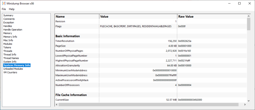The height and width of the screenshot is (110, 255).
Task: Click the value 0x0000000000010000
Action: tap(165, 70)
